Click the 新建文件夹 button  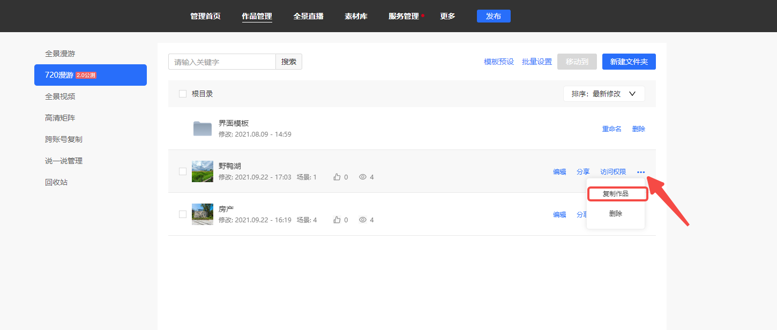pyautogui.click(x=629, y=62)
